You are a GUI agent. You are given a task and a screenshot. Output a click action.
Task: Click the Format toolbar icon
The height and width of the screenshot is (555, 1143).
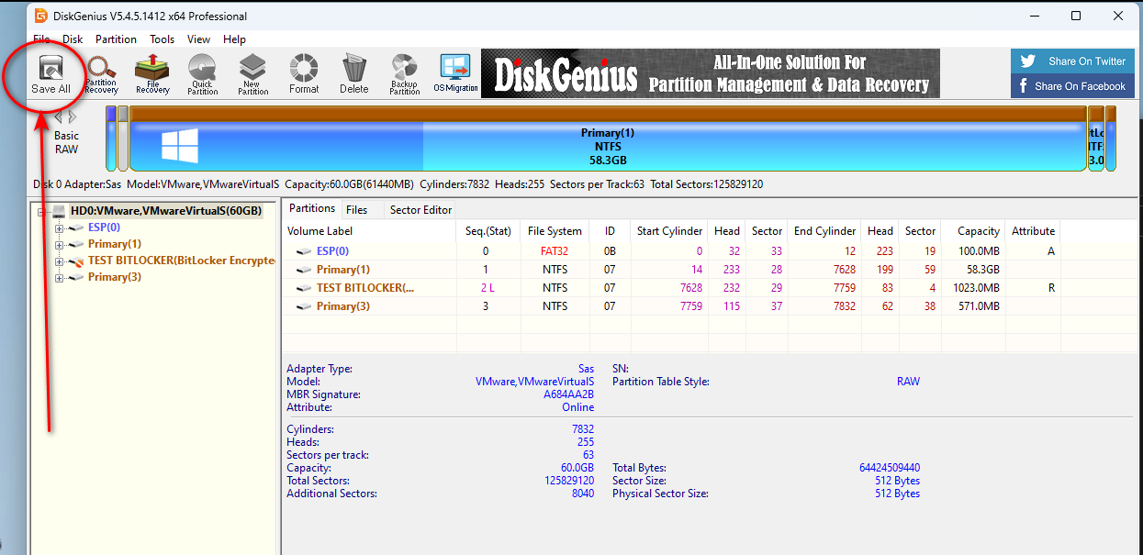(x=304, y=73)
